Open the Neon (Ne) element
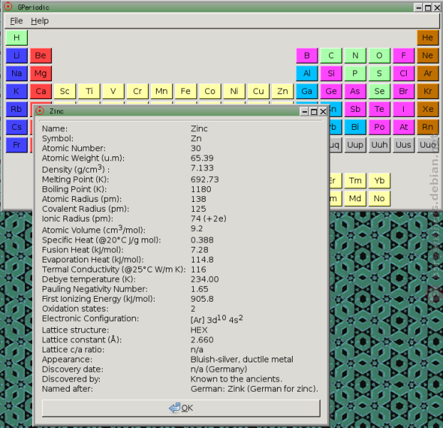The height and width of the screenshot is (428, 443). coord(427,56)
